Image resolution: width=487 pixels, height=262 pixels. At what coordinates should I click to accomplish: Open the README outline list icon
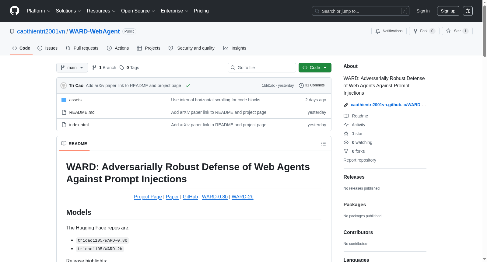coord(324,144)
